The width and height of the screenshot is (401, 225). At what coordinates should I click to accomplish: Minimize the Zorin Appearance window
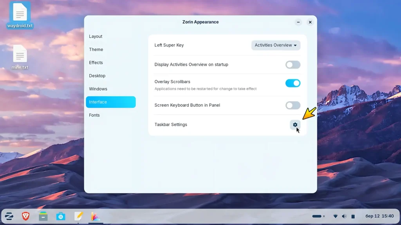(x=298, y=22)
